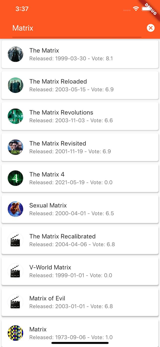Tap The Matrix Reloaded poster avatar
Viewport: 160px width, 347px height.
click(x=15, y=85)
